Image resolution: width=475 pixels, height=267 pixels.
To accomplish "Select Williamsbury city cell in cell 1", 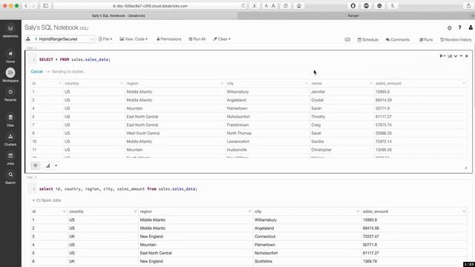I will (237, 92).
